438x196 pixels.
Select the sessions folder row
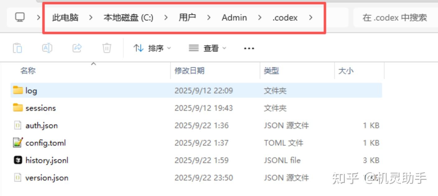(196, 108)
